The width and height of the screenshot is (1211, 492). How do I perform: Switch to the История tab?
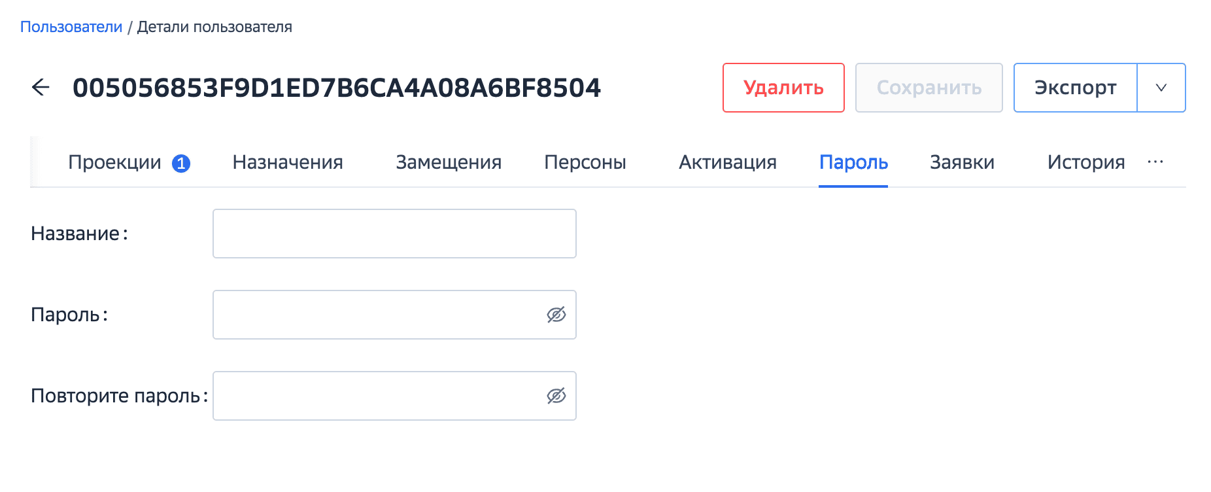coord(1086,162)
